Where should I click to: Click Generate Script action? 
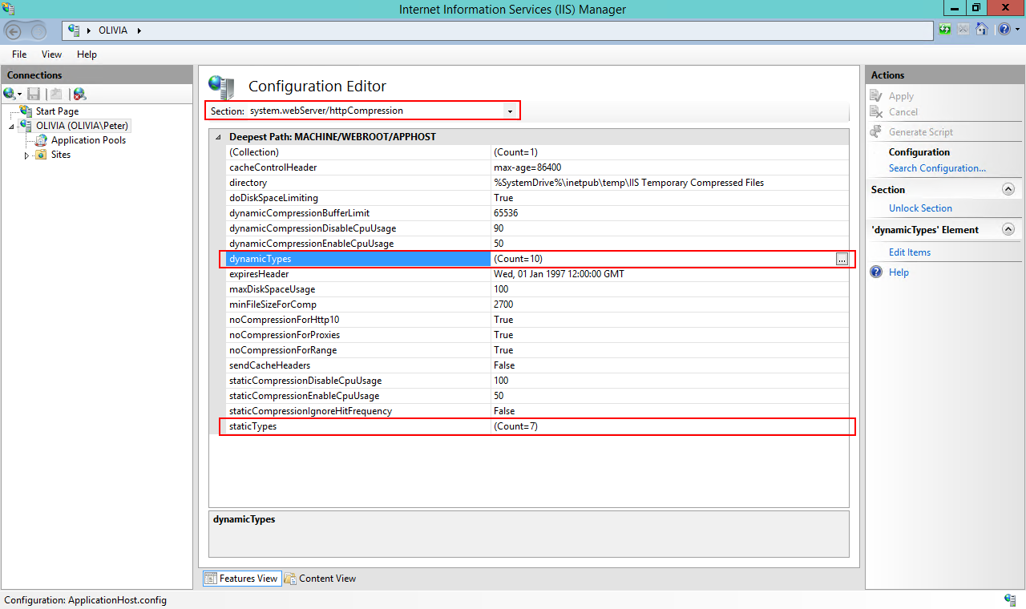click(x=921, y=132)
